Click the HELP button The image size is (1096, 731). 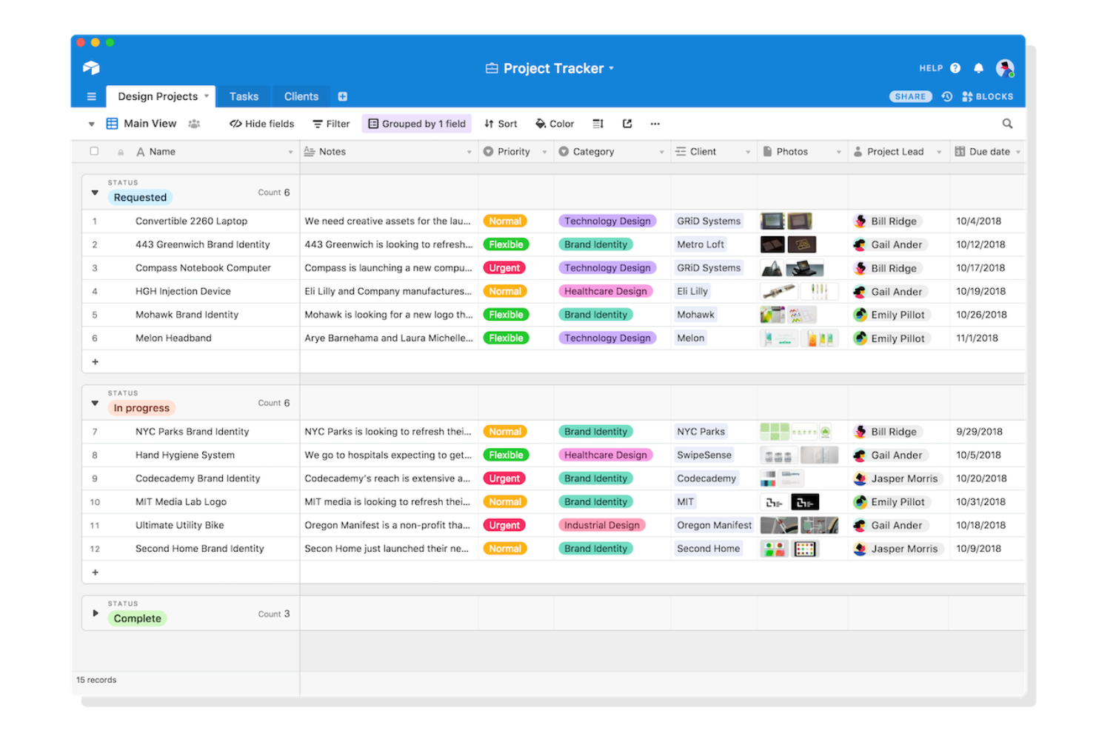pos(930,67)
